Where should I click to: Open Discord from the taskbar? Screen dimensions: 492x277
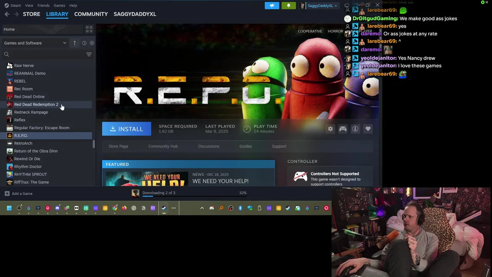pos(57,208)
